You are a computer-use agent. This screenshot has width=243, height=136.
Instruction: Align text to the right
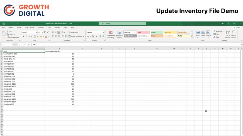point(59,37)
